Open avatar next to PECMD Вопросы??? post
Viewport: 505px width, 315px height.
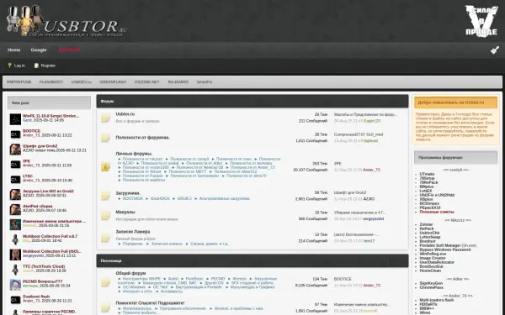coord(15,285)
